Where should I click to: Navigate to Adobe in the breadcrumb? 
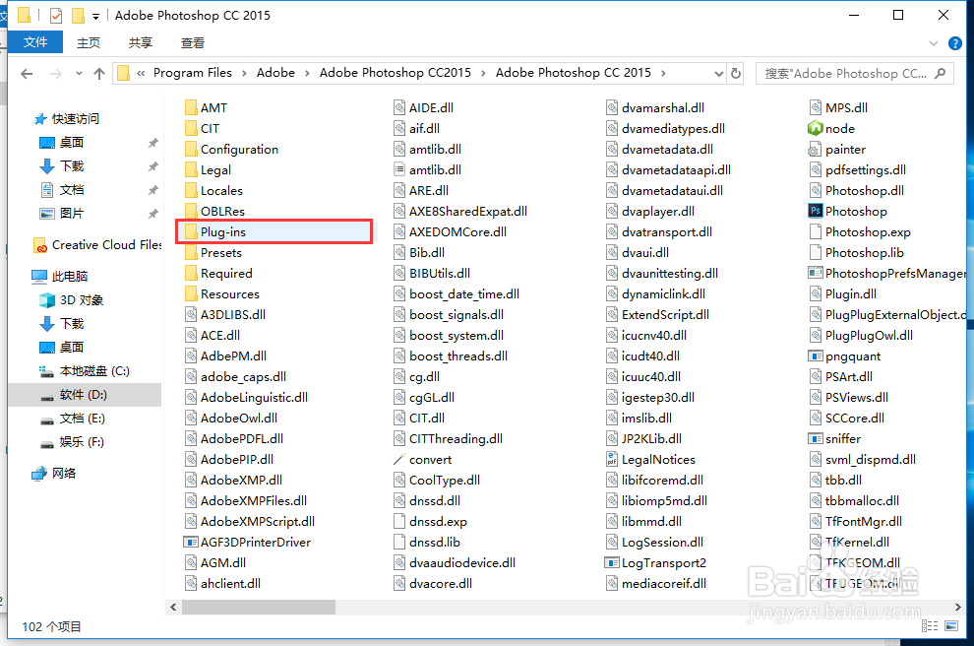tap(275, 73)
